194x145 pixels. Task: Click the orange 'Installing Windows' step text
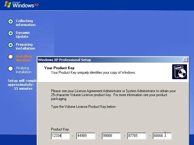pyautogui.click(x=24, y=58)
